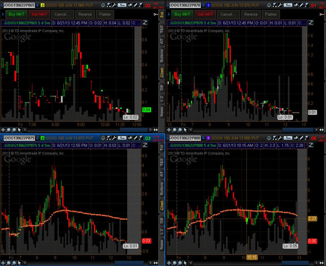Click Buy MKT in the P865 panel
The height and width of the screenshot is (266, 326).
pyautogui.click(x=17, y=14)
